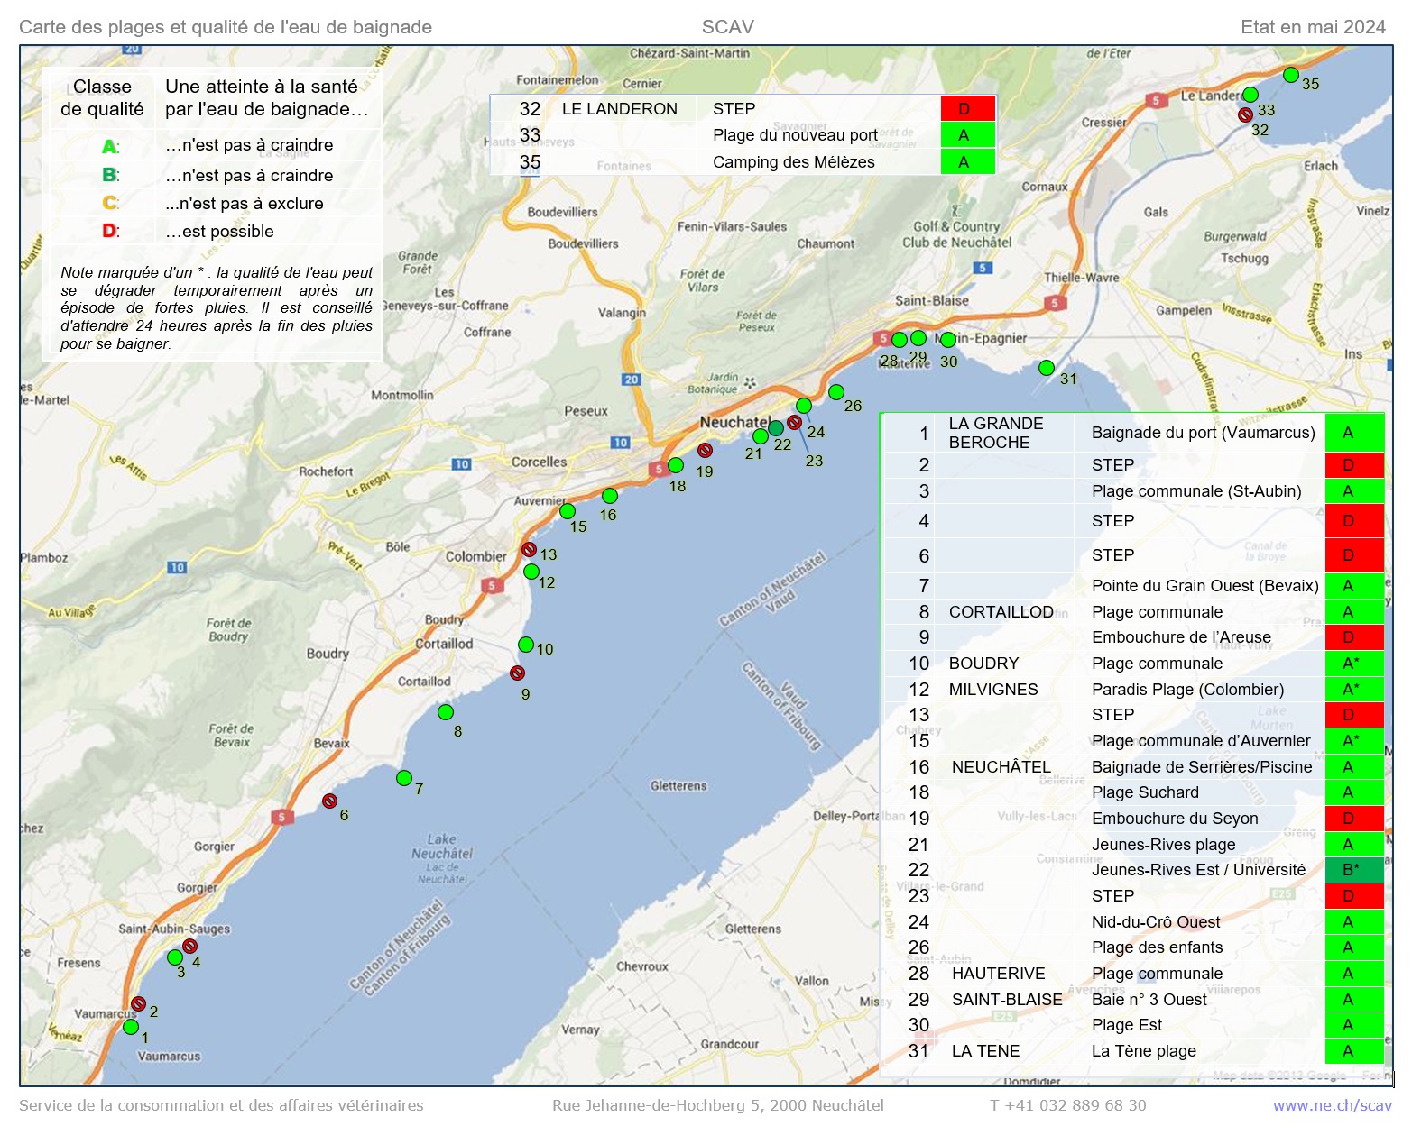Click 'SAINT-BLAISE' commune name in table
Screen dimensions: 1412x1126
click(x=1007, y=1000)
